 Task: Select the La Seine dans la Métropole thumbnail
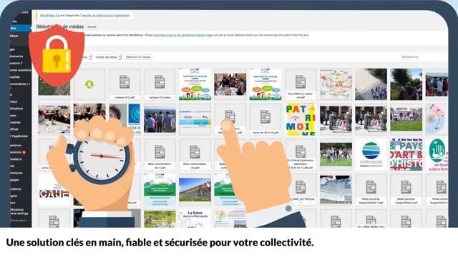click(x=195, y=218)
